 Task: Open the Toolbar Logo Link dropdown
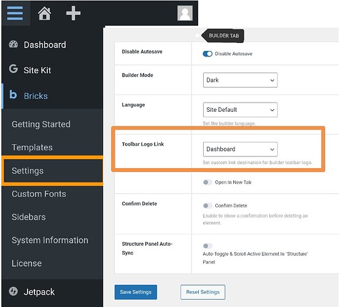[x=240, y=149]
